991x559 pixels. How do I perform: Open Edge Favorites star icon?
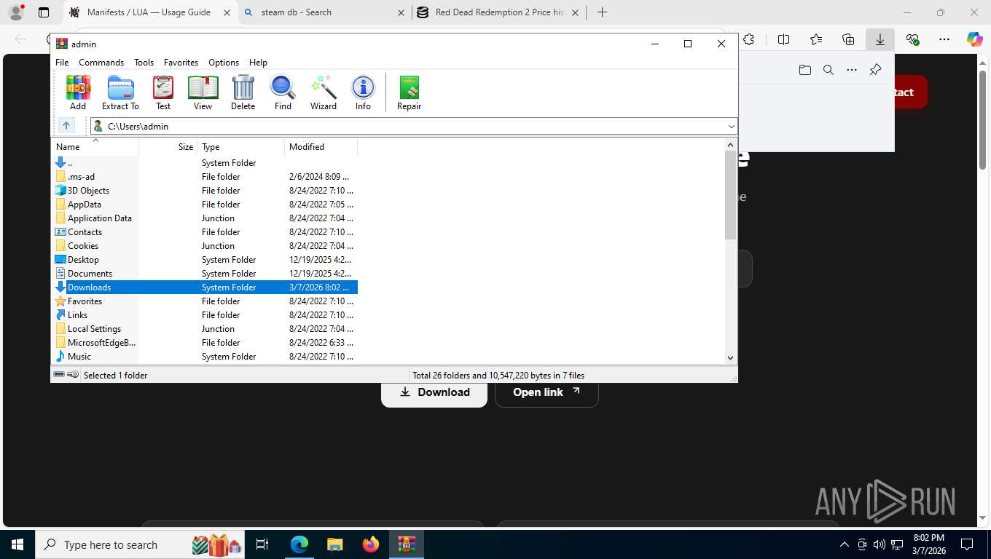(816, 40)
